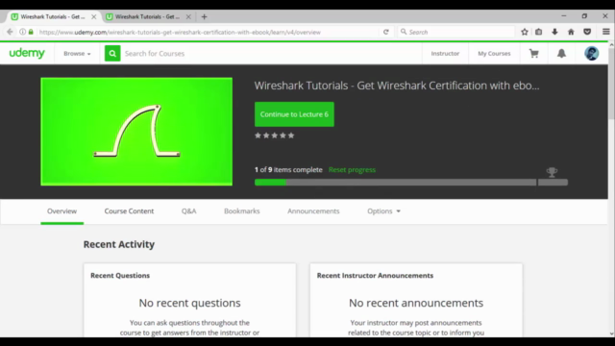This screenshot has width=615, height=346.
Task: Open the shopping cart
Action: point(534,54)
